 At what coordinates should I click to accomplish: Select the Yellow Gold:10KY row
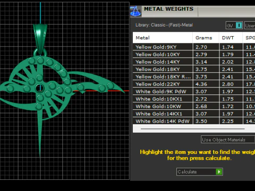(x=194, y=55)
